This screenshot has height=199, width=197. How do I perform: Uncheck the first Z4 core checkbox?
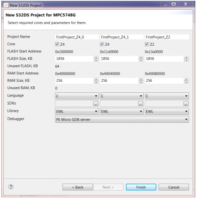tap(57, 44)
